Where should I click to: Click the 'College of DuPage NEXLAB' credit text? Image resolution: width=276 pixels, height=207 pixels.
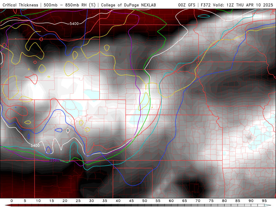[128, 5]
